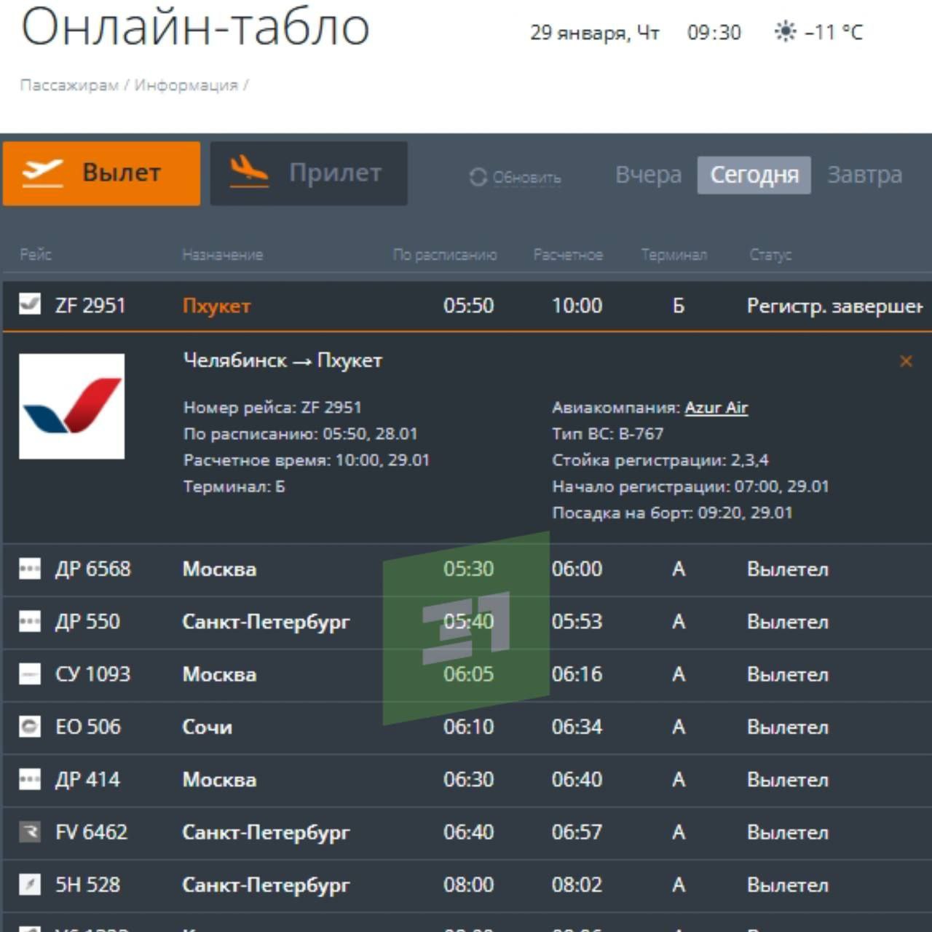
Task: Click the airline icon beside СУ 1093
Action: click(x=30, y=674)
